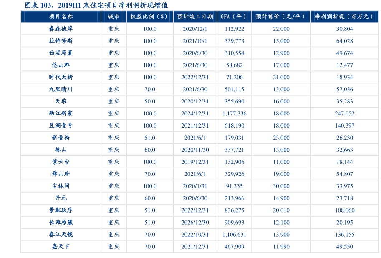Select the 权益比例(%) column header
The height and width of the screenshot is (258, 381).
pyautogui.click(x=149, y=17)
